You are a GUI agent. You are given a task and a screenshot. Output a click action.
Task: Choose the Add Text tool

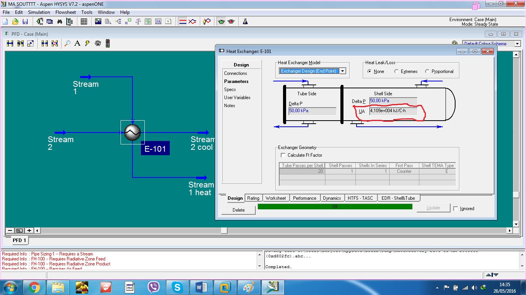(77, 43)
